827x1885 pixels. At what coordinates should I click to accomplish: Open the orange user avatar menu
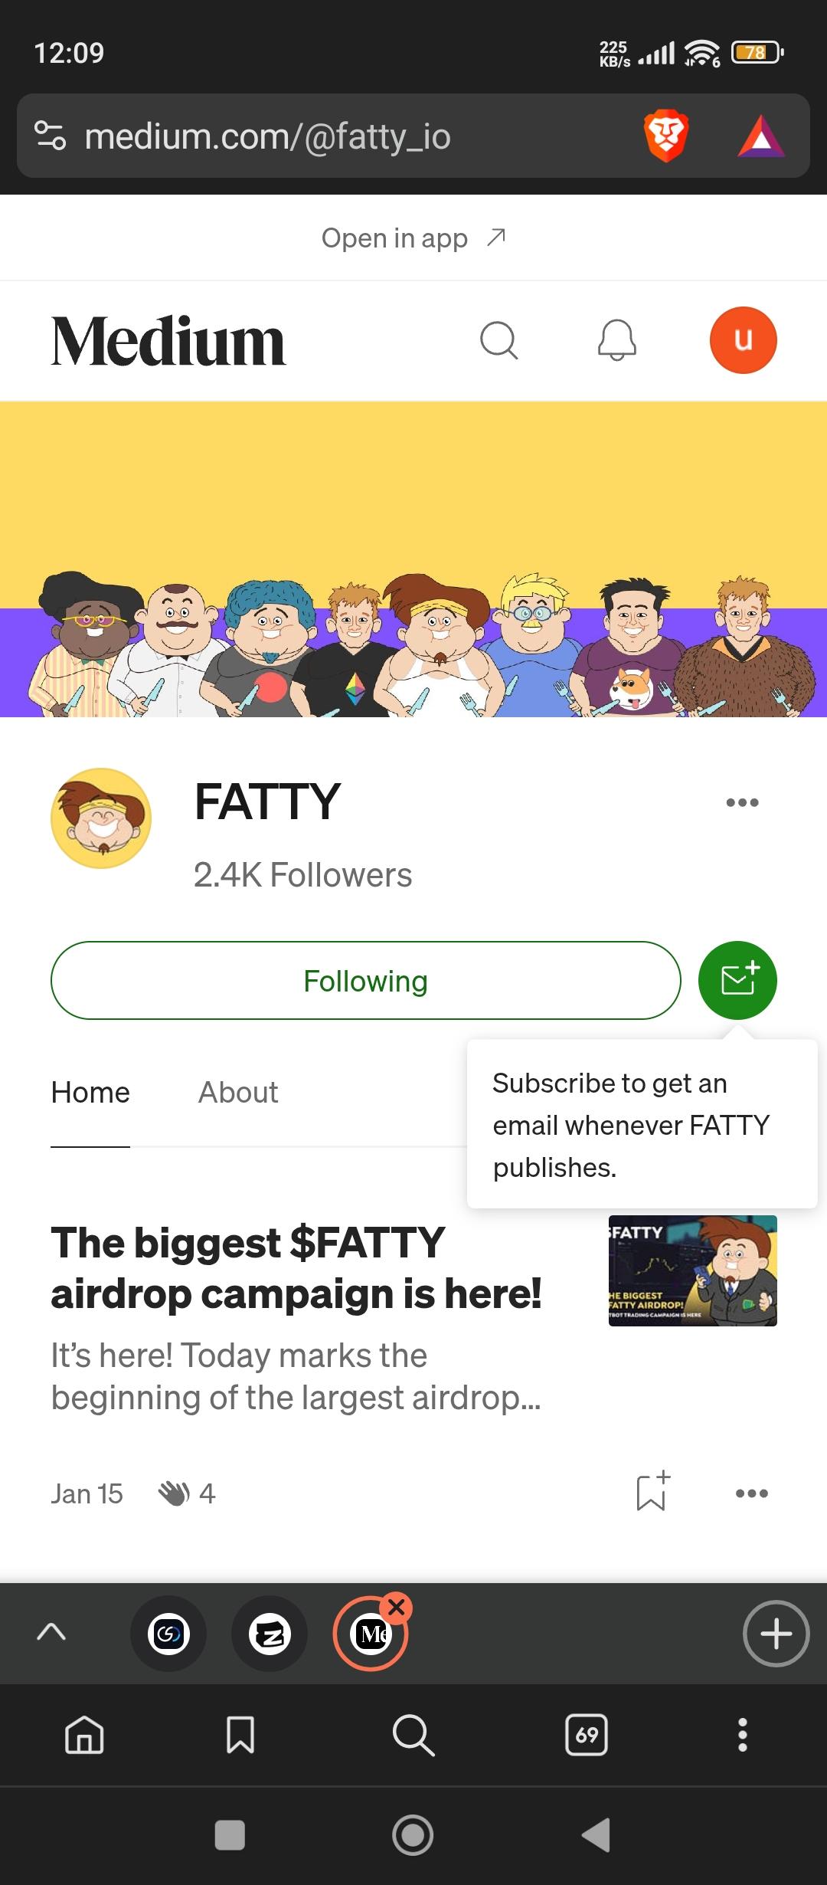pos(743,340)
